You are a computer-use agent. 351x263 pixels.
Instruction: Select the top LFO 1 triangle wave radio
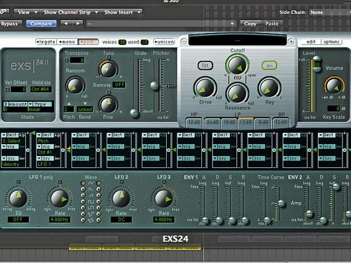click(83, 183)
